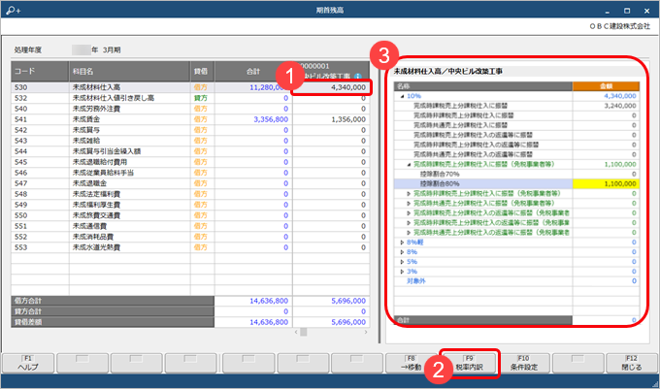Minimize the 期首残高 window

tap(608, 11)
